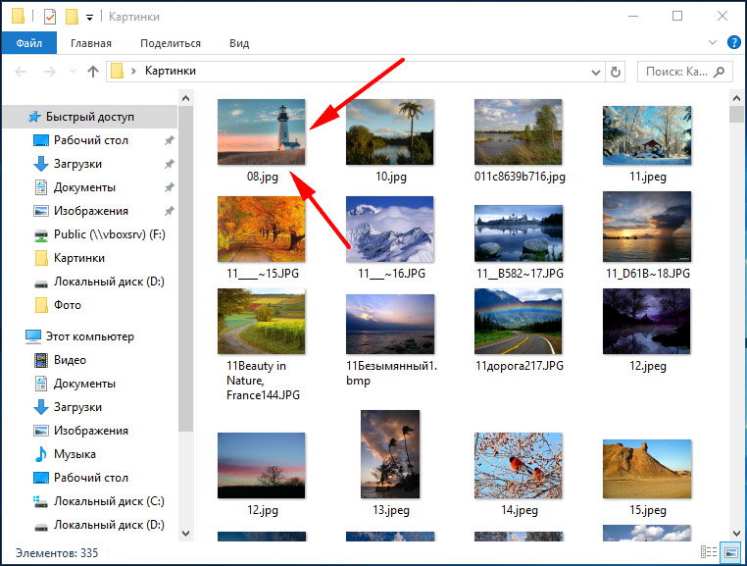The image size is (747, 566).
Task: Select the 12.jpg dusk tree thumbnail
Action: (261, 465)
